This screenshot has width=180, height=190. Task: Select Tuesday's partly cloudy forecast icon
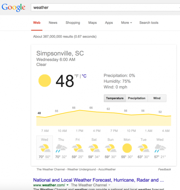click(143, 148)
